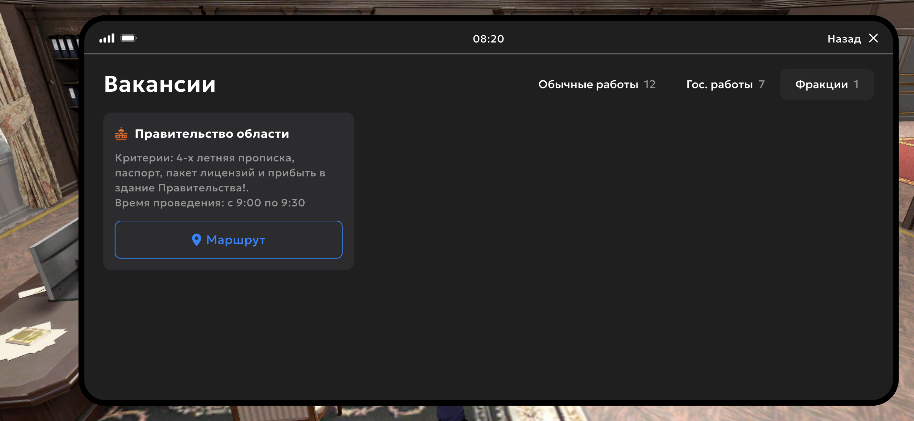Image resolution: width=914 pixels, height=421 pixels.
Task: Click the Вакансии page heading
Action: [160, 85]
